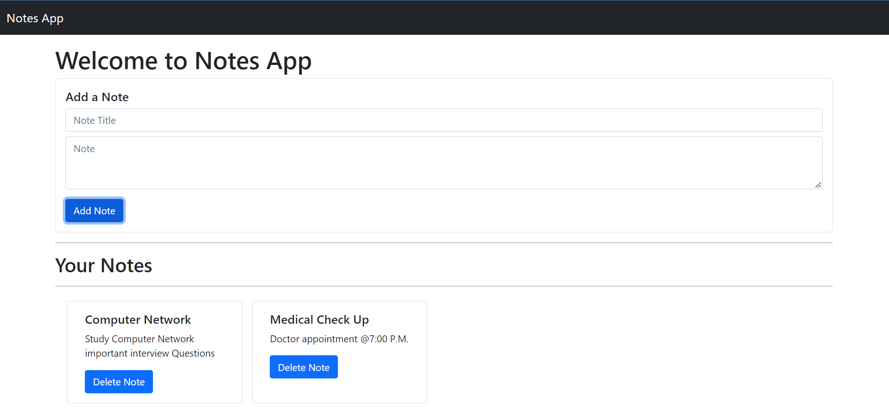Screen dimensions: 889x410
Task: Click the Your Notes heading
Action: [x=103, y=265]
